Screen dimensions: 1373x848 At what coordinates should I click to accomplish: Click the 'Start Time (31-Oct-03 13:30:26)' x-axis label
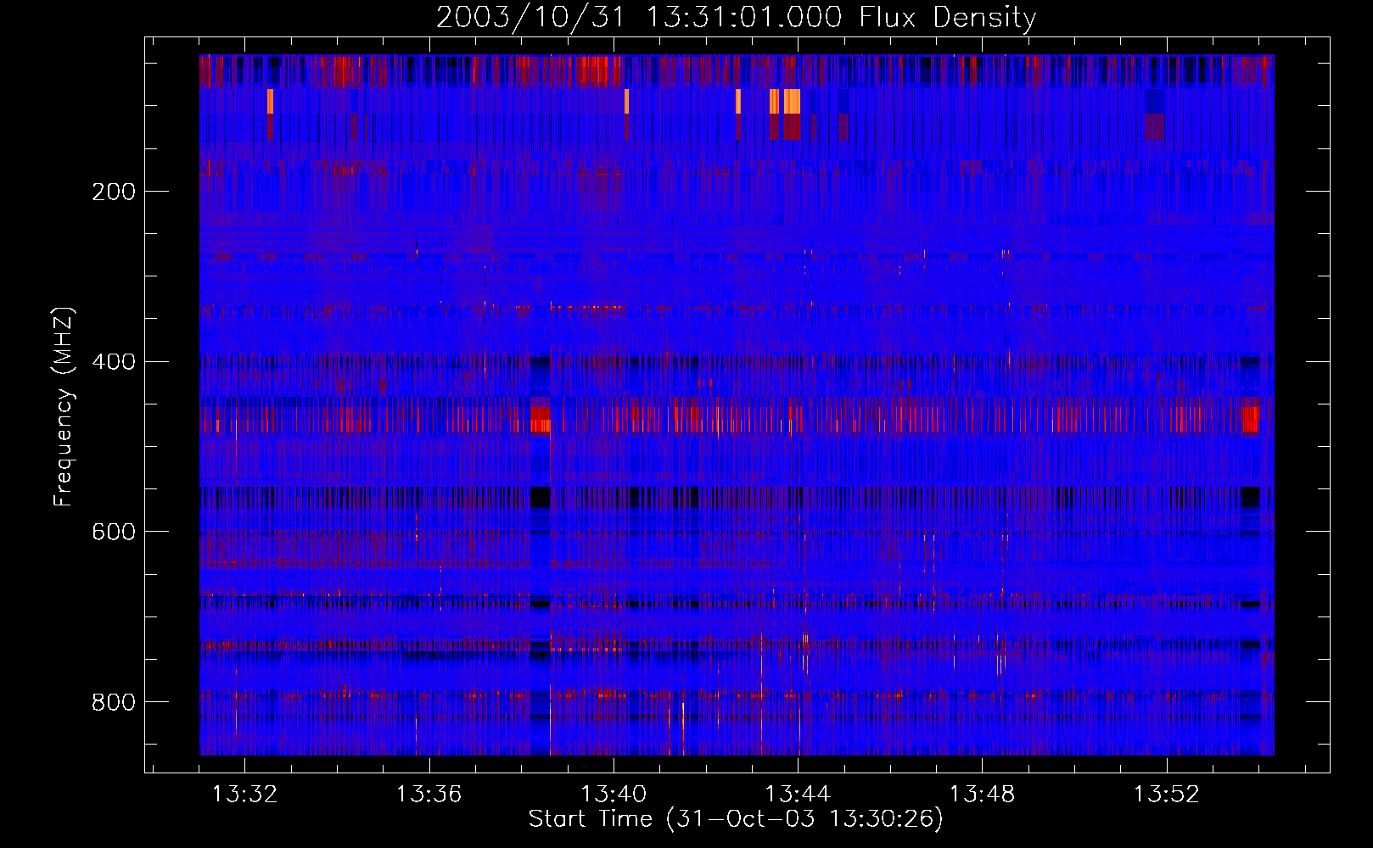(x=736, y=819)
